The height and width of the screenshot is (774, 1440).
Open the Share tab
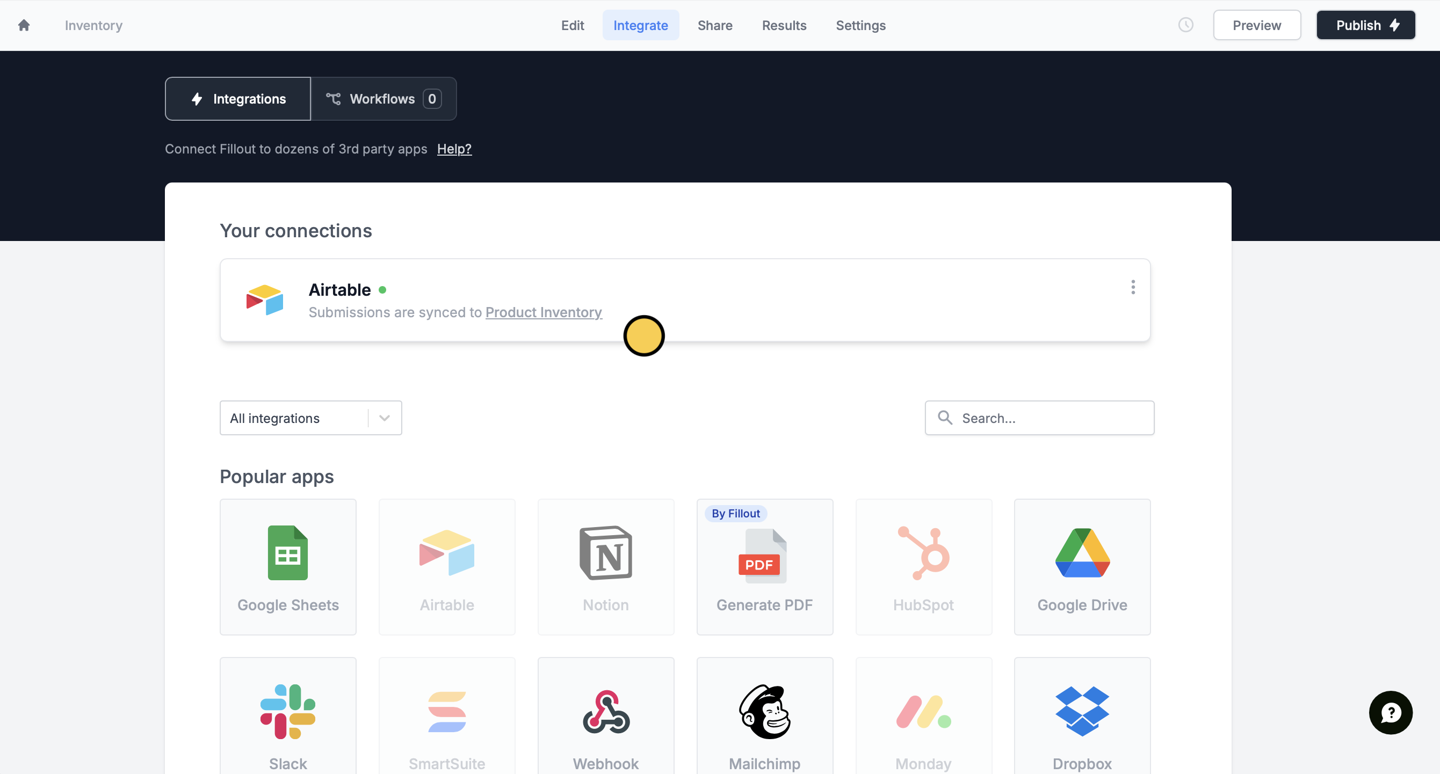[715, 25]
